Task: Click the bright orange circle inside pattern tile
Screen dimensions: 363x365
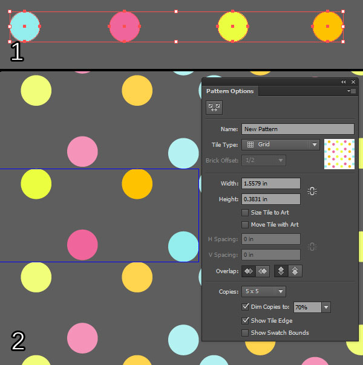Action: (x=137, y=184)
